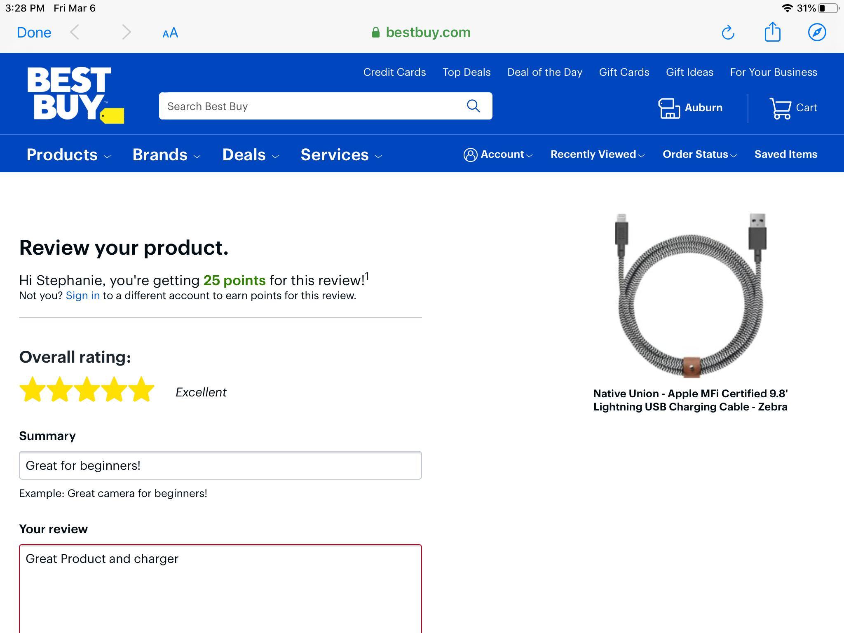Click the Sign in link
844x633 pixels.
(82, 295)
